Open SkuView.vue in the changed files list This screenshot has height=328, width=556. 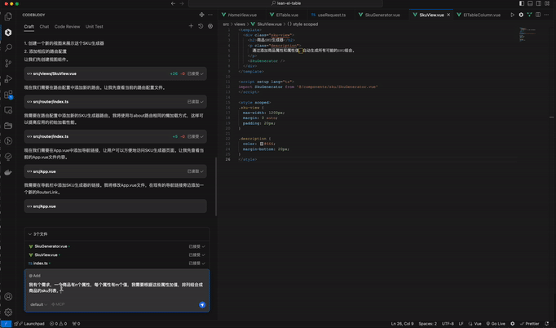click(46, 255)
